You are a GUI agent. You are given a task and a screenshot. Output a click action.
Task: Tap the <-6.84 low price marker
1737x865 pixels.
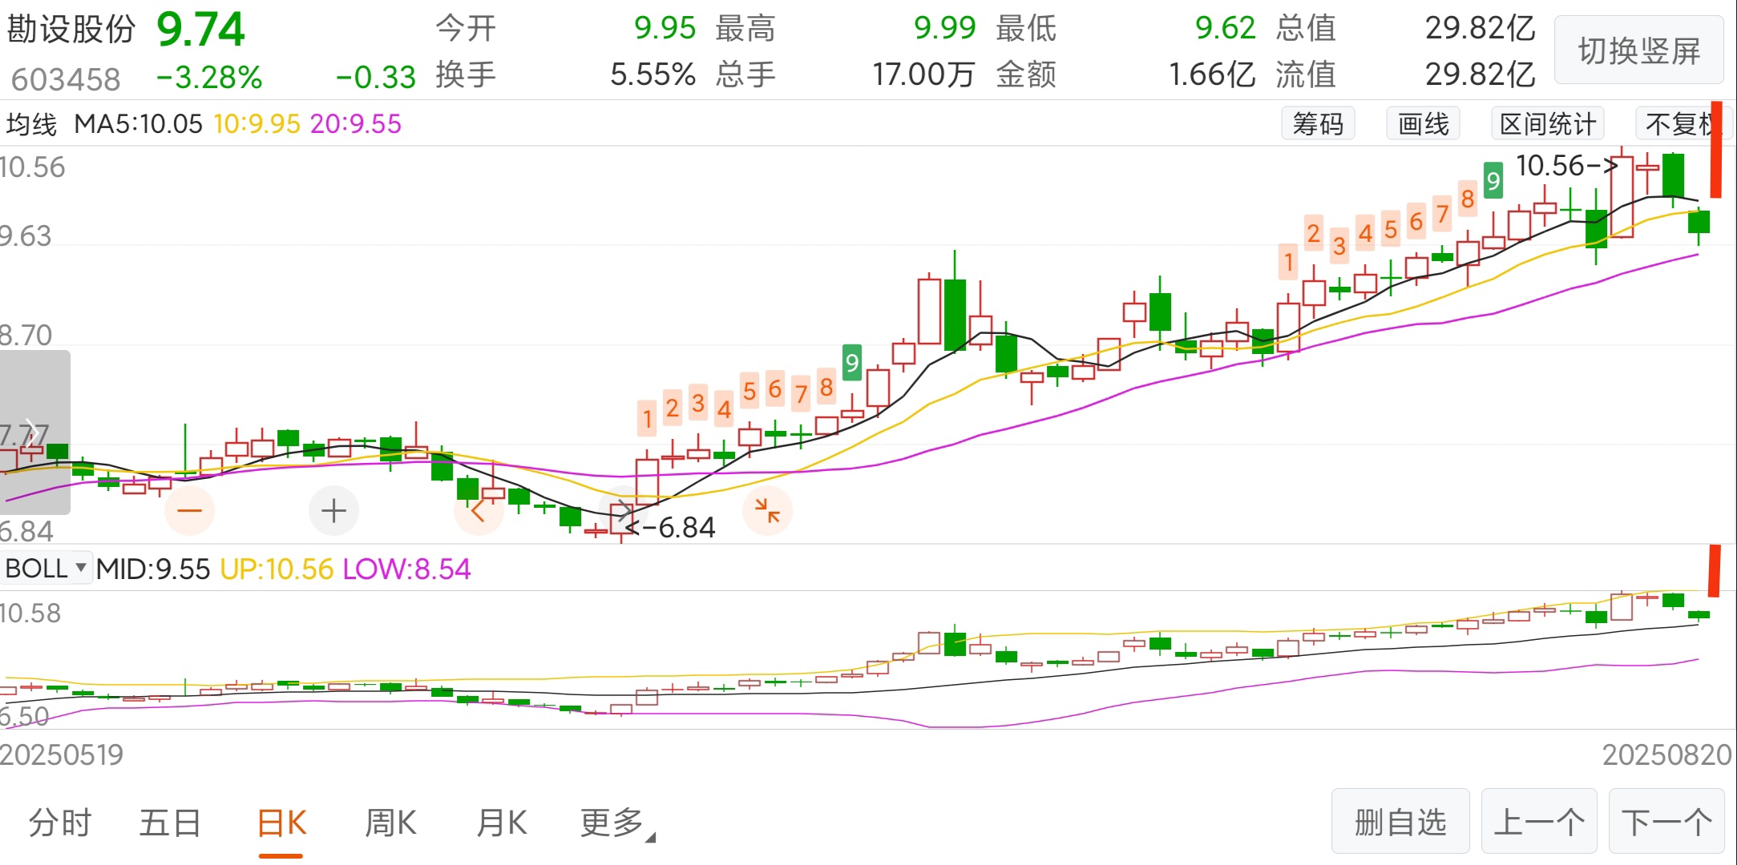(x=669, y=528)
